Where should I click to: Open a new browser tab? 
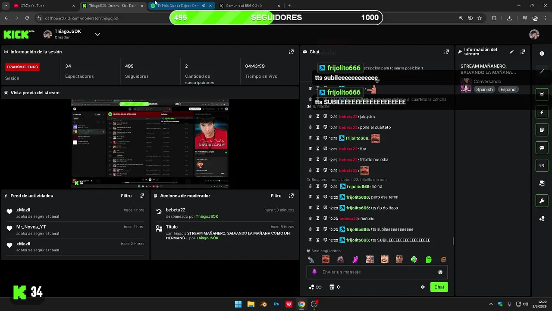(289, 6)
